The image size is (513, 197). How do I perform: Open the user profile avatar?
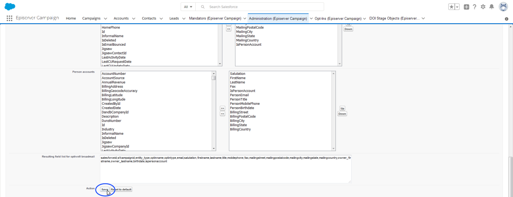click(503, 7)
